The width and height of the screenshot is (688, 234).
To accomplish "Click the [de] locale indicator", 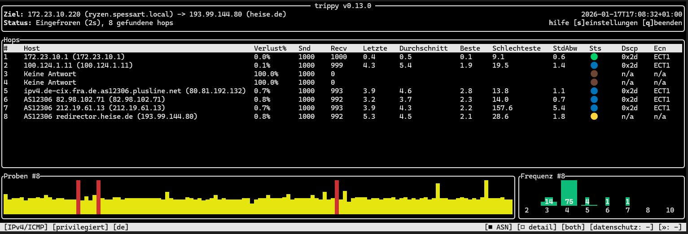I will click(121, 227).
